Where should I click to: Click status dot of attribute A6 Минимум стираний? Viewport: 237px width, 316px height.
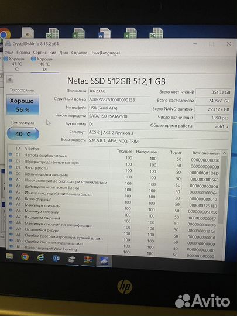[x=11, y=210]
